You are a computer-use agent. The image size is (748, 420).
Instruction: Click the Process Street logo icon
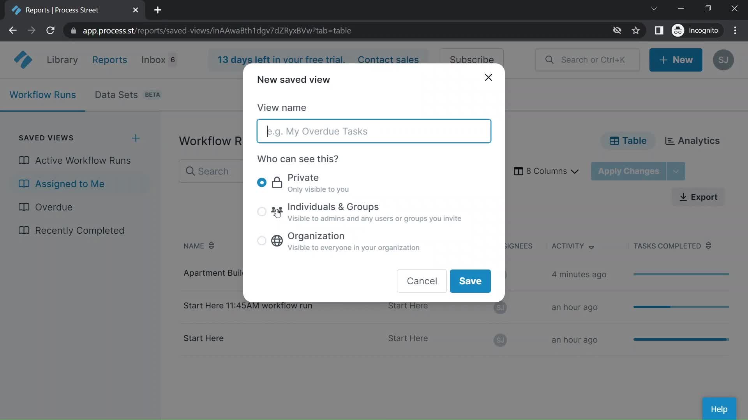pyautogui.click(x=22, y=60)
